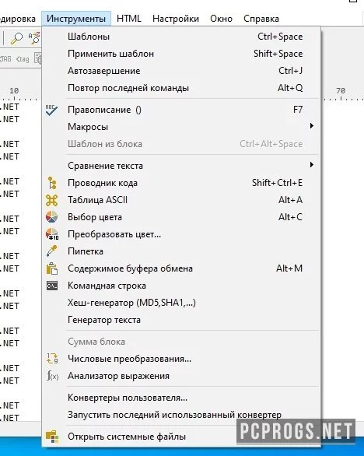Choose Автозавершение entry
Image resolution: width=364 pixels, height=456 pixels.
click(182, 71)
